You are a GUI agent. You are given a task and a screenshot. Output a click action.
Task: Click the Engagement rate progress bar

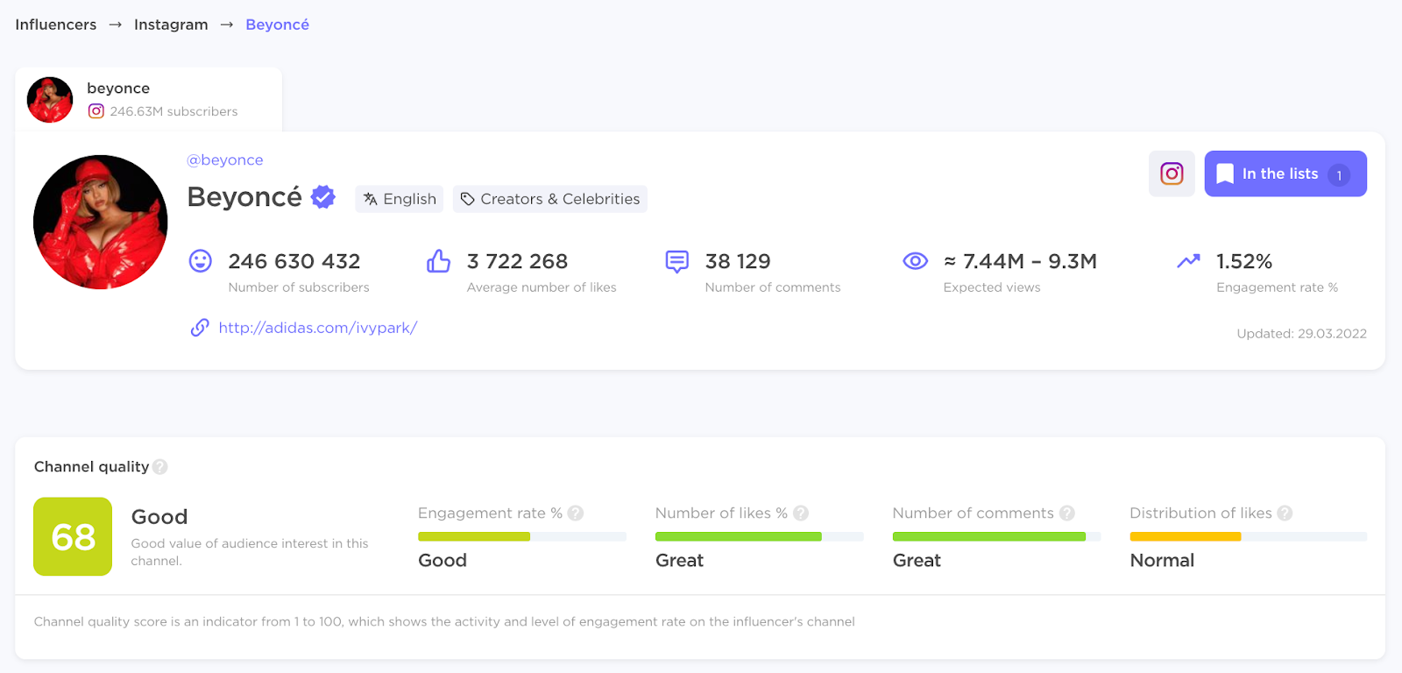tap(522, 536)
